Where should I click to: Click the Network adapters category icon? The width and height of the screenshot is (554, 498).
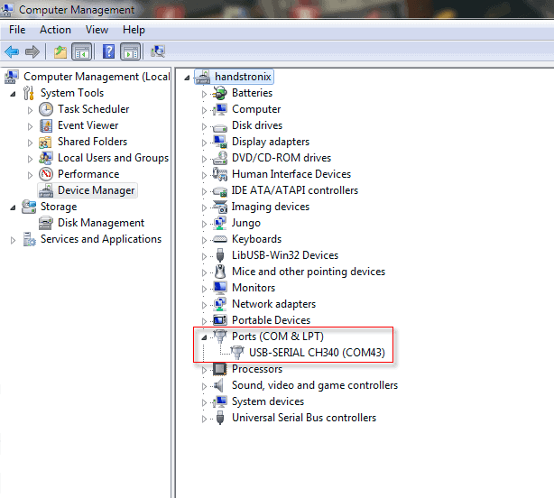pyautogui.click(x=220, y=304)
